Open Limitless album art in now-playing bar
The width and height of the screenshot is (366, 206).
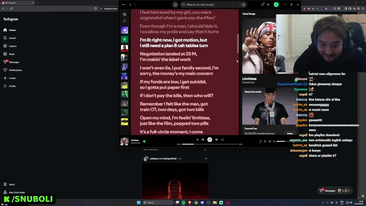pos(124,141)
